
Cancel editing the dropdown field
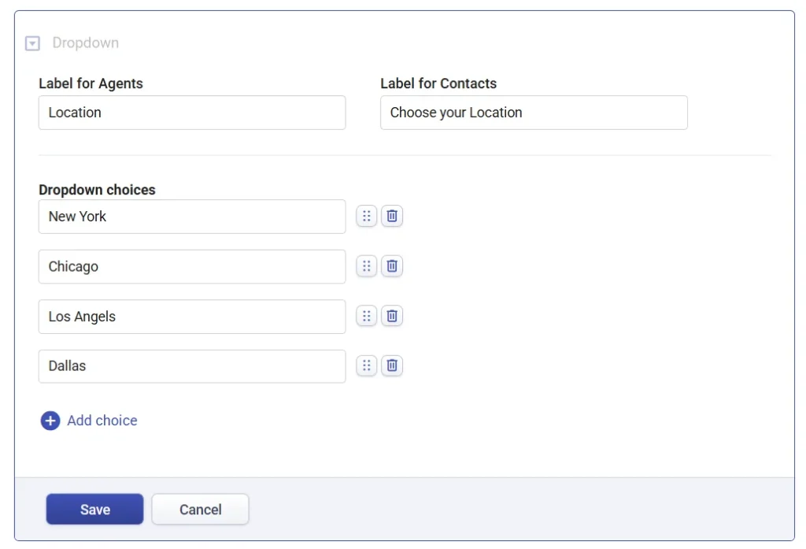pyautogui.click(x=201, y=510)
